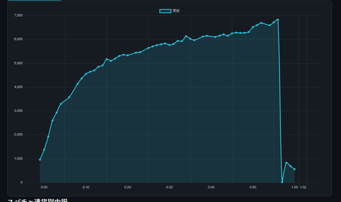Click the 同接 legend label

176,11
